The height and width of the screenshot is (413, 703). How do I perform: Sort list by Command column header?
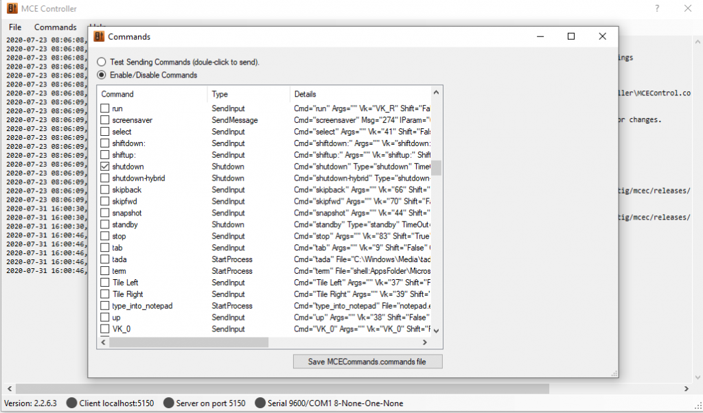[x=152, y=94]
